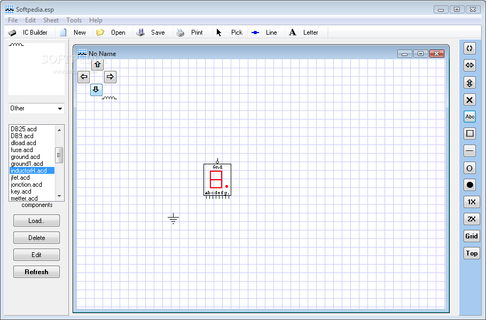The width and height of the screenshot is (486, 320).
Task: Save the schematic with the Save button
Action: tap(151, 33)
